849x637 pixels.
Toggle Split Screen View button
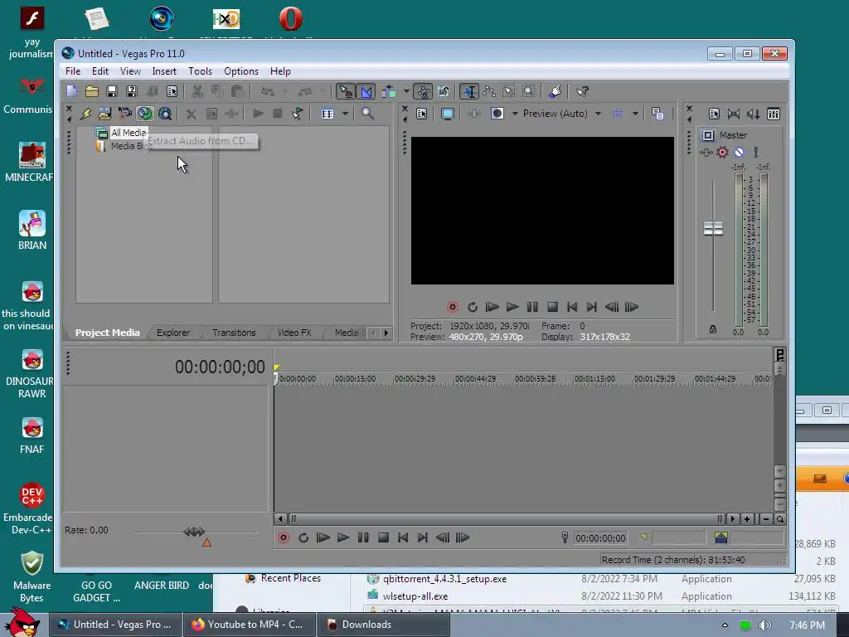[497, 114]
